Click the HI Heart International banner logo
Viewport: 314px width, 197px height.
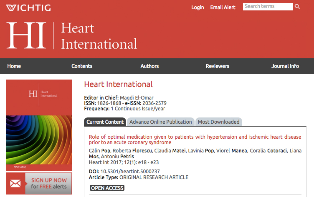[72, 36]
